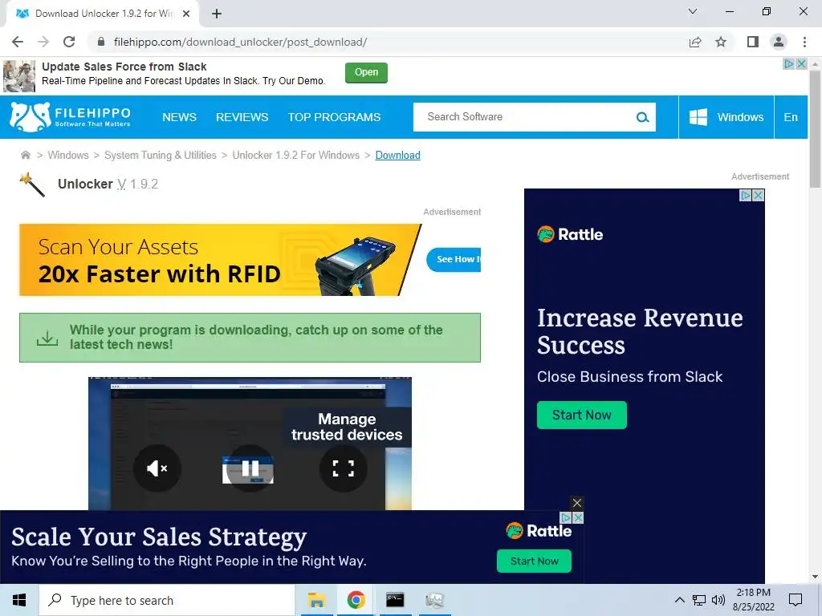Screen dimensions: 822x616
Task: Show hidden system tray icons
Action: coord(679,600)
